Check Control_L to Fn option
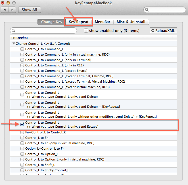Viewport: 188px width, 185px height. [22, 138]
